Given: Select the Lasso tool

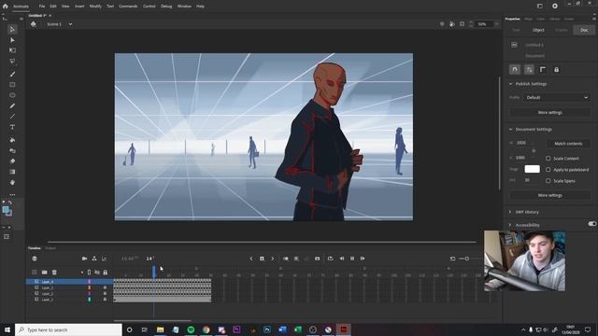Looking at the screenshot, I should point(12,61).
